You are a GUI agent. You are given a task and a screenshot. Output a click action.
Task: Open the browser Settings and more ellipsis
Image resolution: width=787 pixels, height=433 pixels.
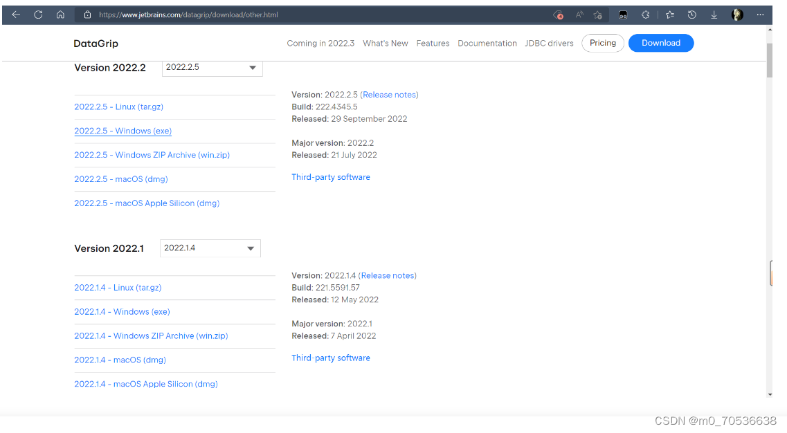(x=761, y=15)
